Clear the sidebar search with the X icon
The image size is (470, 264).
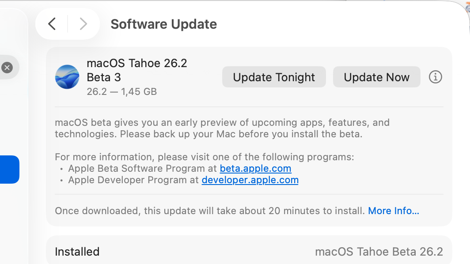pos(7,68)
